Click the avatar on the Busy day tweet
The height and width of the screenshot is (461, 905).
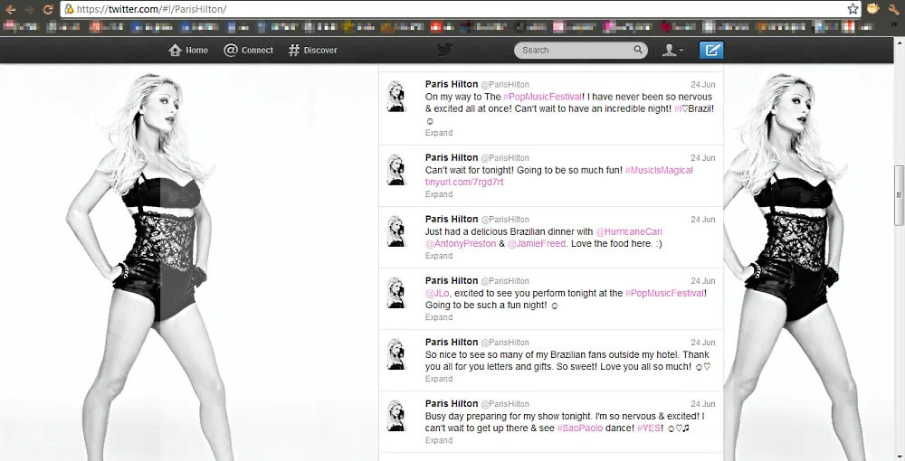(x=397, y=416)
